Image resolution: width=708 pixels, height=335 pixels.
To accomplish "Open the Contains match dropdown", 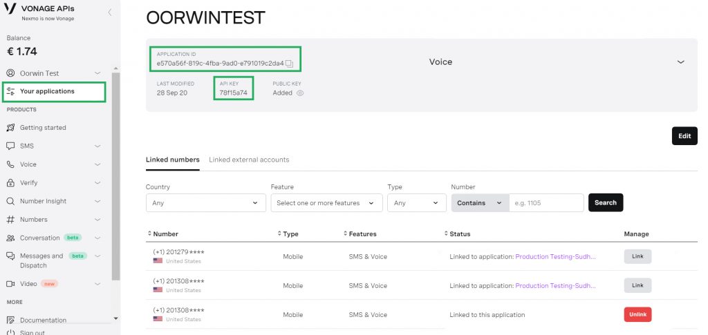I will (480, 203).
